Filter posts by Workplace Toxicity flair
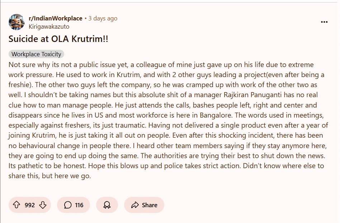This screenshot has height=223, width=340. (x=36, y=54)
